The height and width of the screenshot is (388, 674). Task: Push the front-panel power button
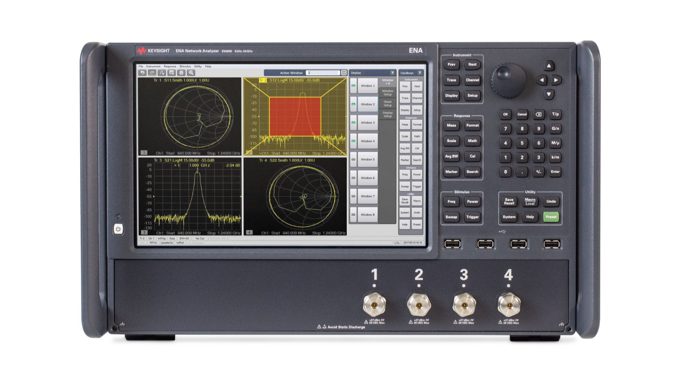point(118,229)
